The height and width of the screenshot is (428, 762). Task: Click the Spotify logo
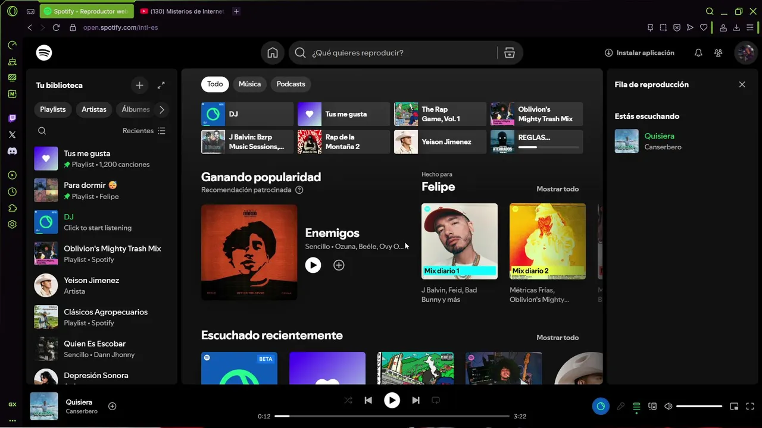(44, 53)
